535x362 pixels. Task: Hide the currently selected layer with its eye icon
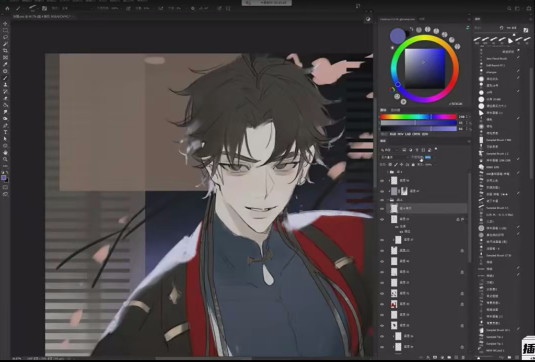coord(382,208)
